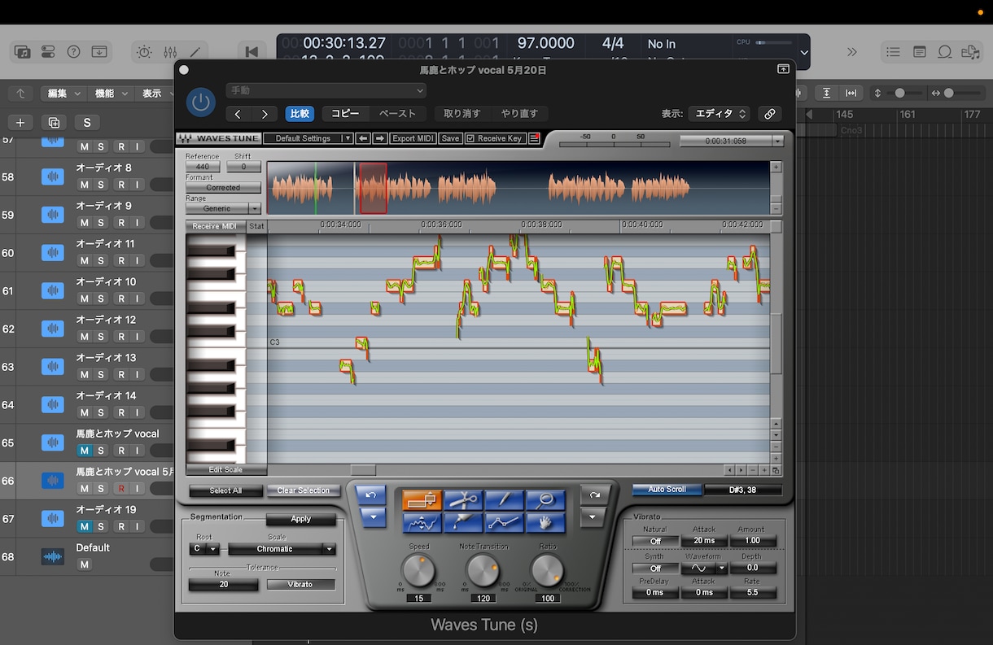This screenshot has height=645, width=993.
Task: Click Export MIDI button
Action: (x=413, y=138)
